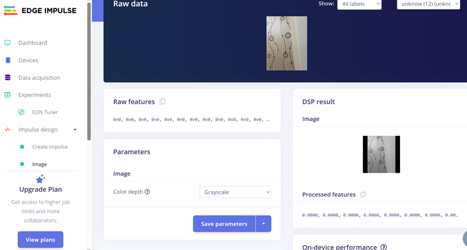Click the Experiments table icon
Screen dimensions: 467x250
8,95
